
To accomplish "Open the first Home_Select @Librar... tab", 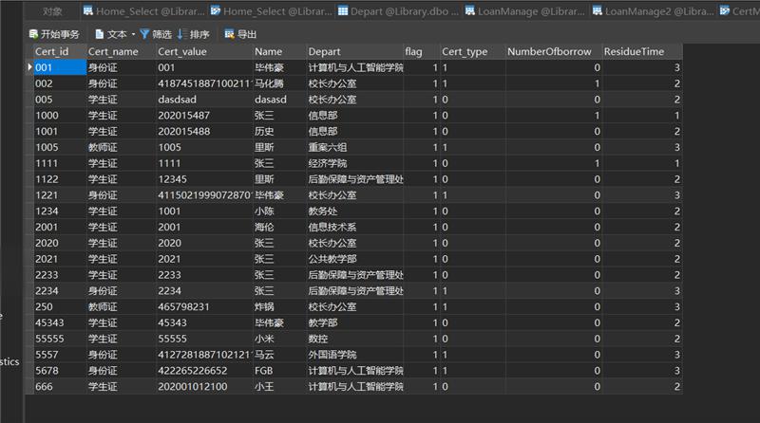I will tap(144, 11).
